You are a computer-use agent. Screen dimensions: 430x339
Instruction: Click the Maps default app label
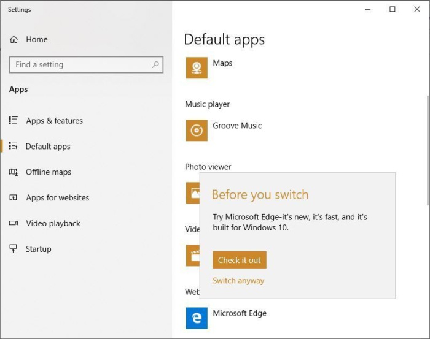pos(222,63)
